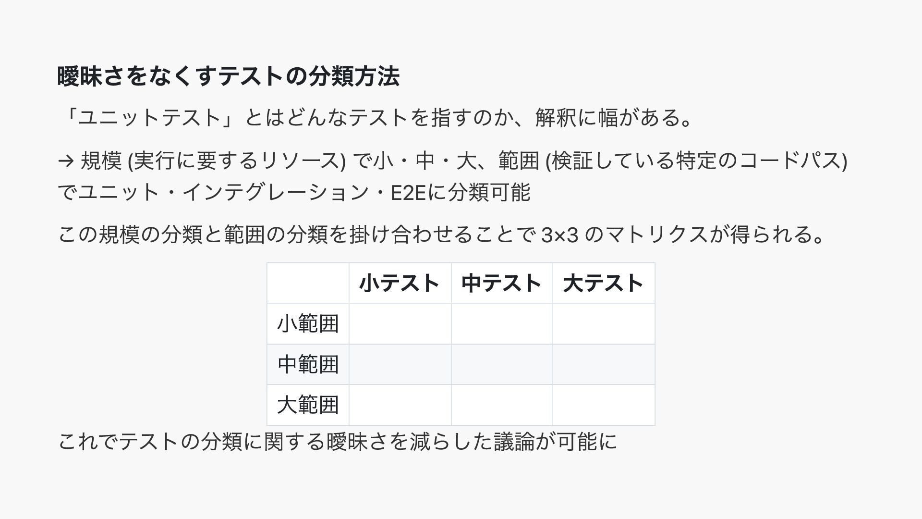Screen dimensions: 922x519
Task: Click the empty cell for 大範囲 and 中テスト
Action: point(502,405)
